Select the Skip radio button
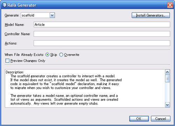 (47, 55)
